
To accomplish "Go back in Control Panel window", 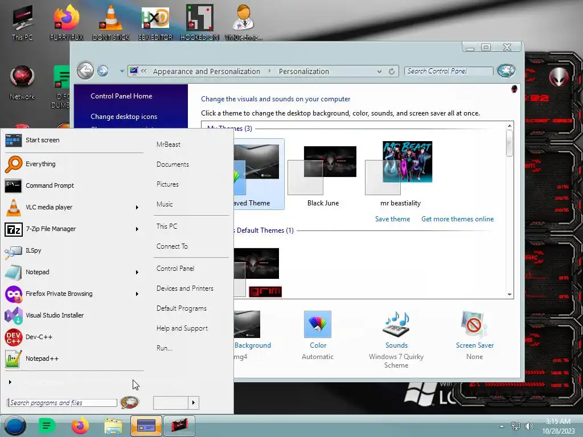I will pyautogui.click(x=85, y=71).
